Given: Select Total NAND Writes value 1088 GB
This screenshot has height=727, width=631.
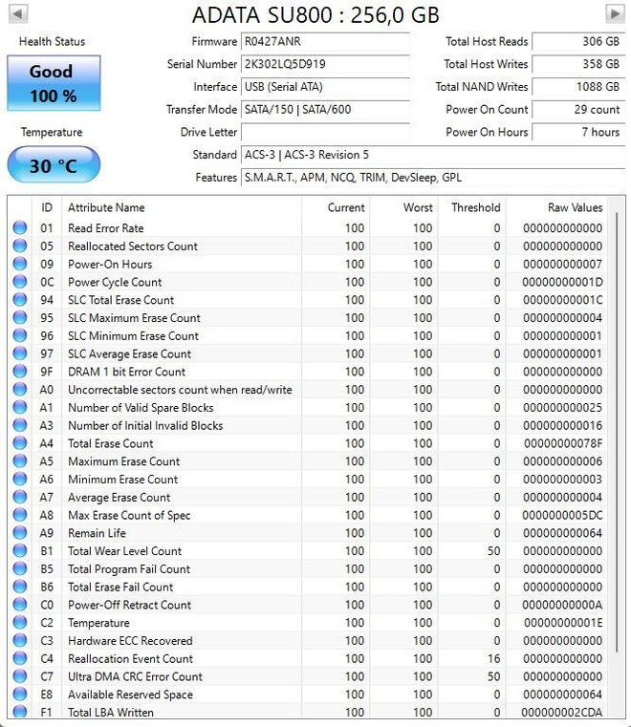Looking at the screenshot, I should pyautogui.click(x=578, y=87).
